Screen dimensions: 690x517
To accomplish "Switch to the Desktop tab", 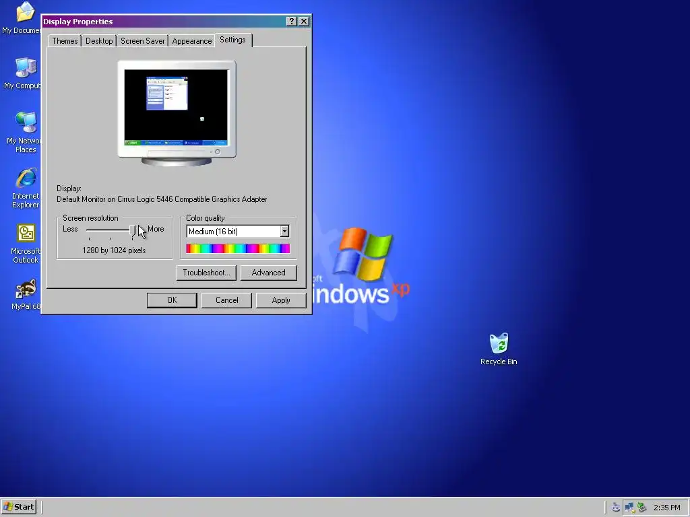I will 99,41.
